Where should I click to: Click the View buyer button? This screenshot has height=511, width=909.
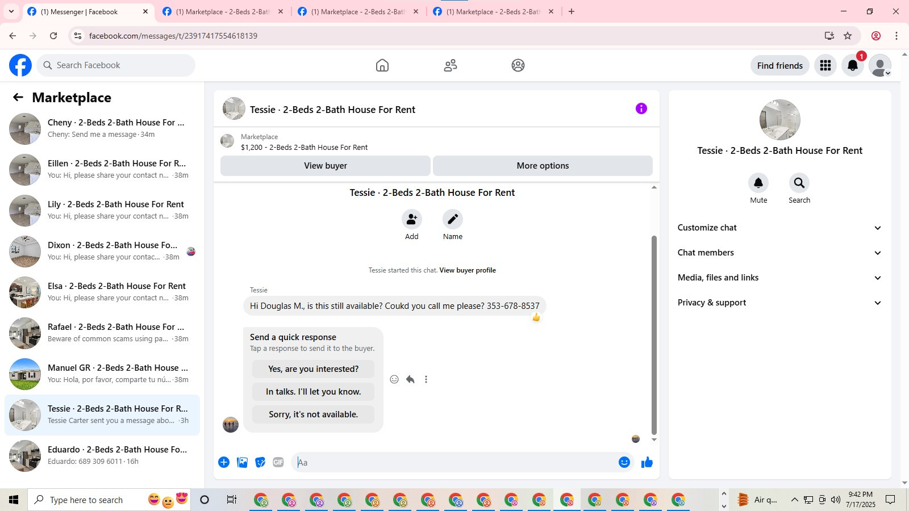(326, 166)
